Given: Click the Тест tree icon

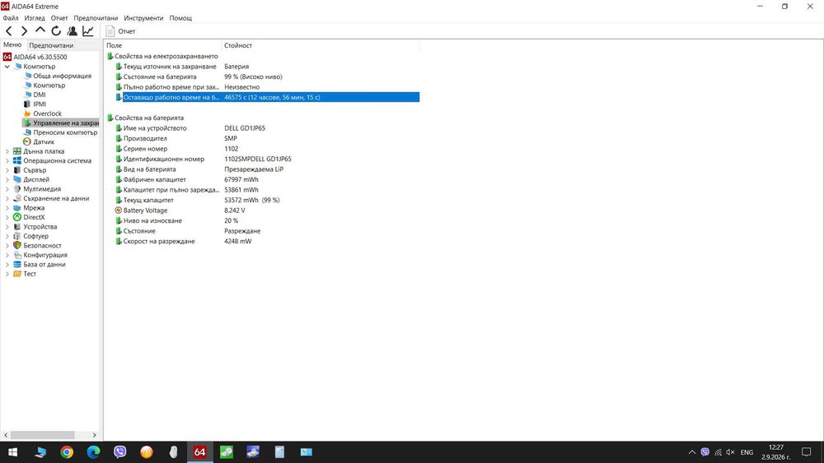Looking at the screenshot, I should 17,274.
